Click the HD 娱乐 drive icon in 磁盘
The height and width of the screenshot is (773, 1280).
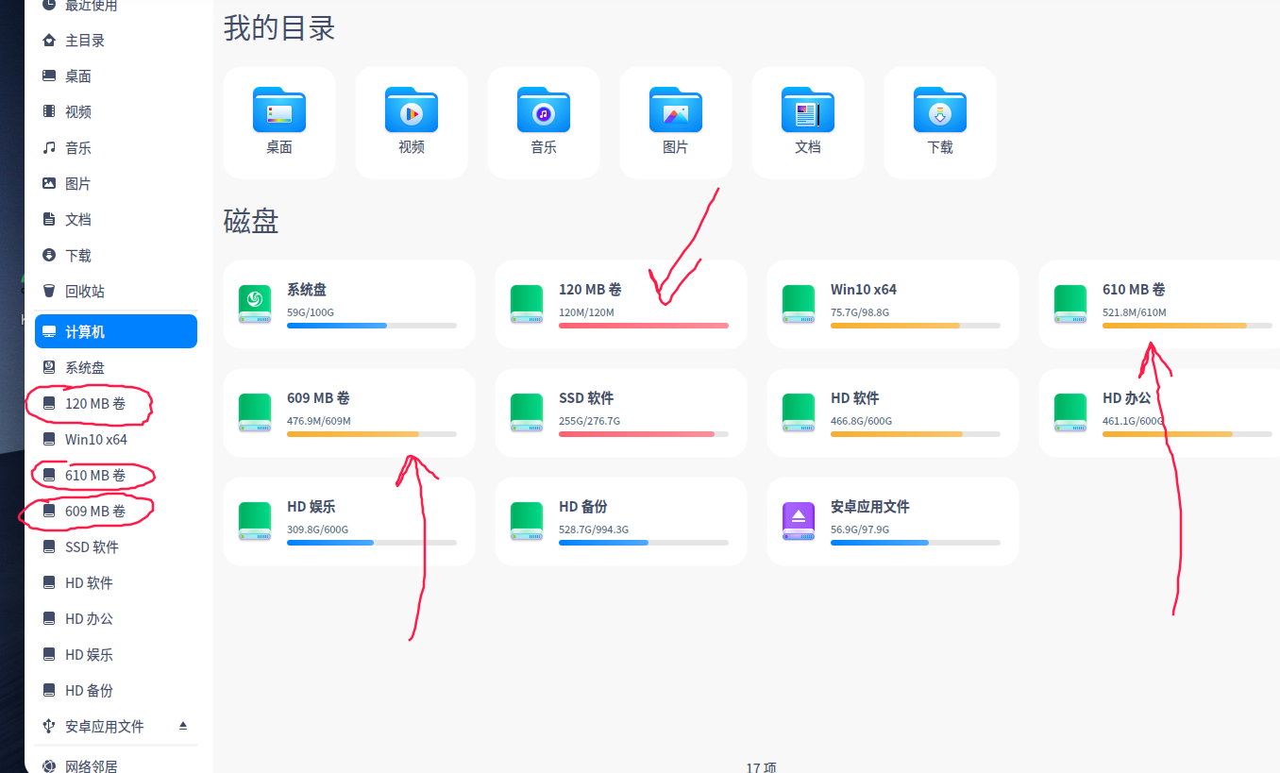pos(255,521)
